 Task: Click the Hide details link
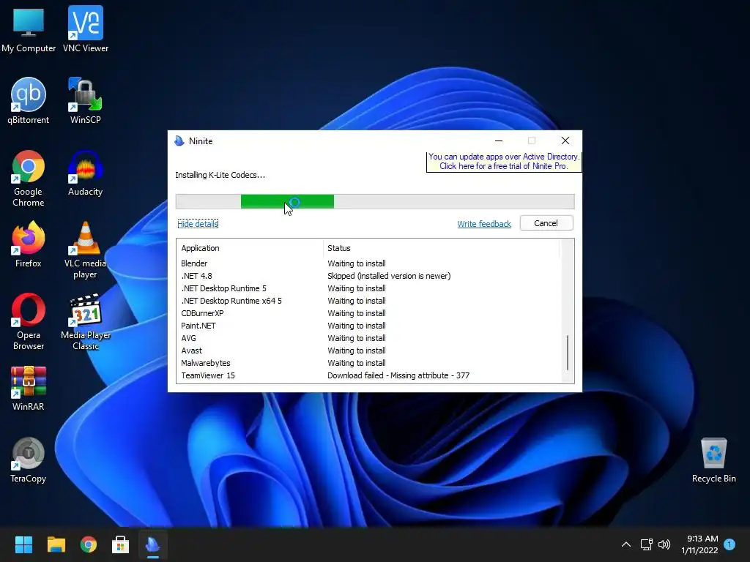click(198, 224)
